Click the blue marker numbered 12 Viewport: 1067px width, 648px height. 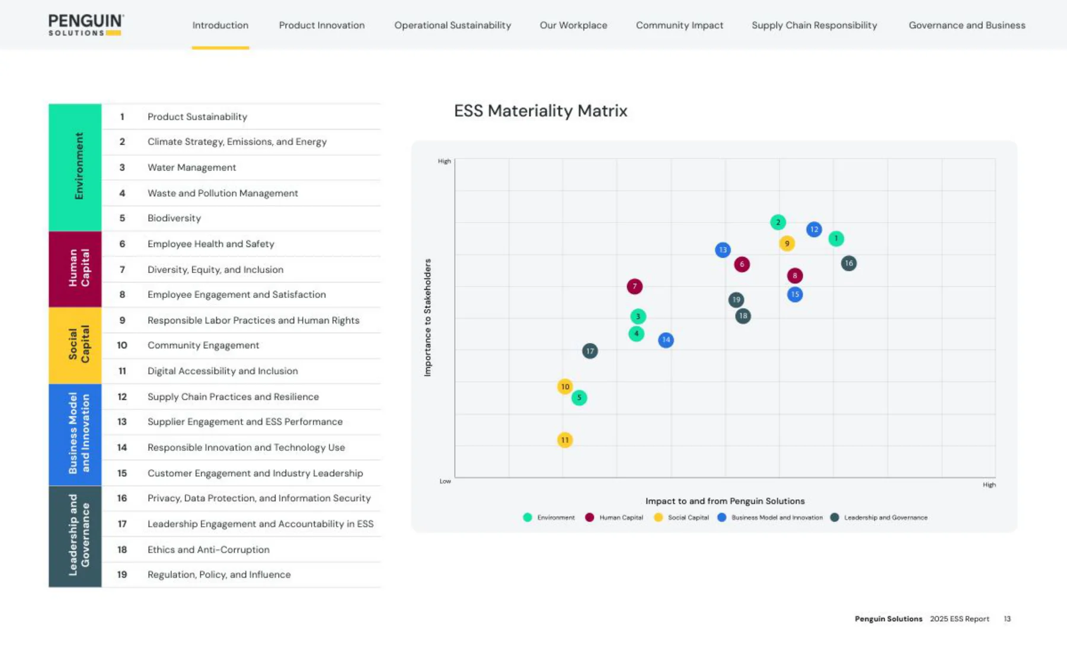pyautogui.click(x=814, y=229)
